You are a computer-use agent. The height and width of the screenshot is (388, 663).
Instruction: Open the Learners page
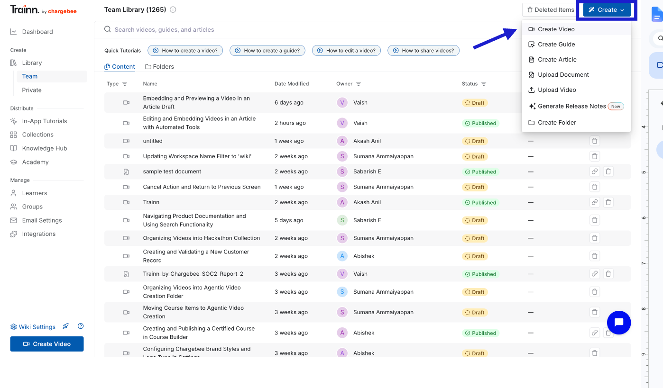[x=35, y=193]
